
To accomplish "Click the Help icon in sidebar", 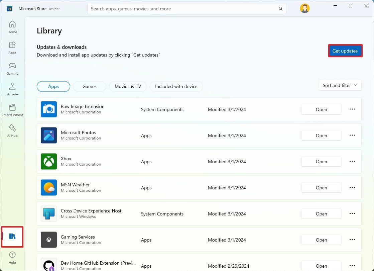I will coord(12,257).
